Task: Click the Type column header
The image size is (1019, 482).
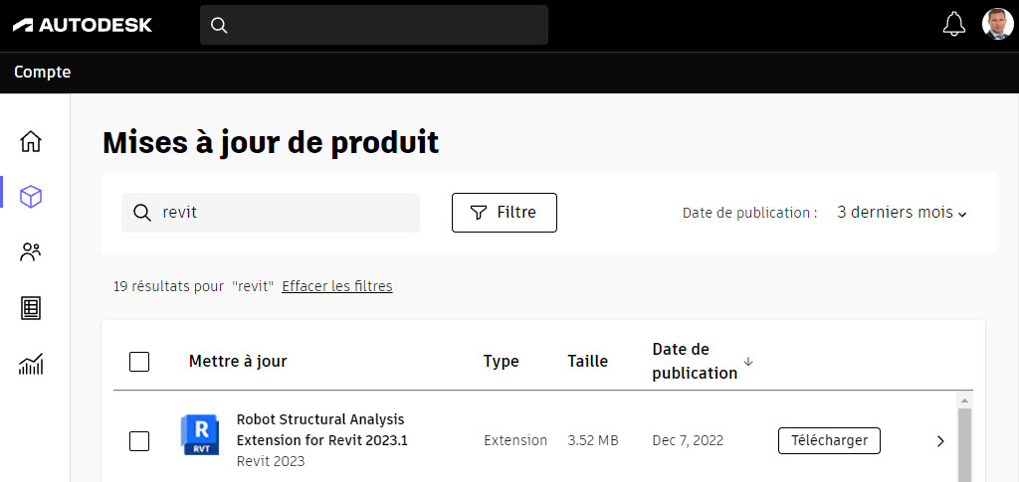Action: click(502, 362)
